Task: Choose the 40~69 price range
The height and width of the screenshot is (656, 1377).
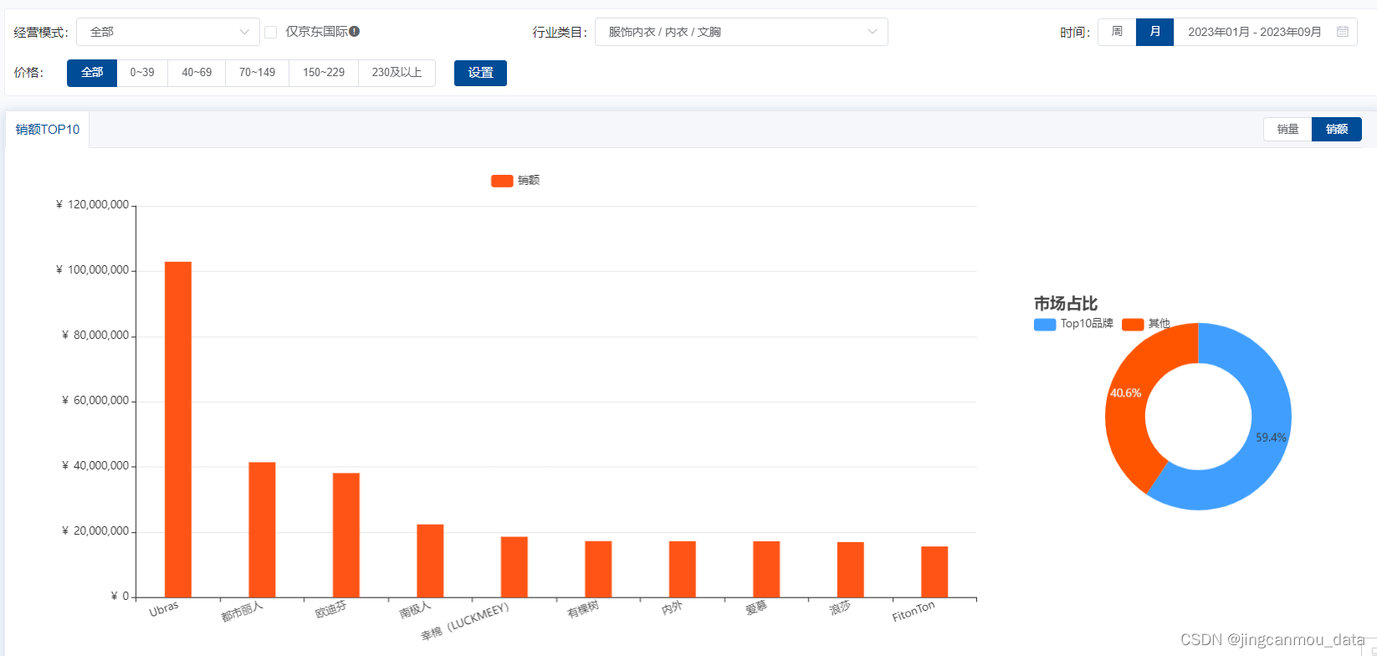Action: click(x=197, y=73)
